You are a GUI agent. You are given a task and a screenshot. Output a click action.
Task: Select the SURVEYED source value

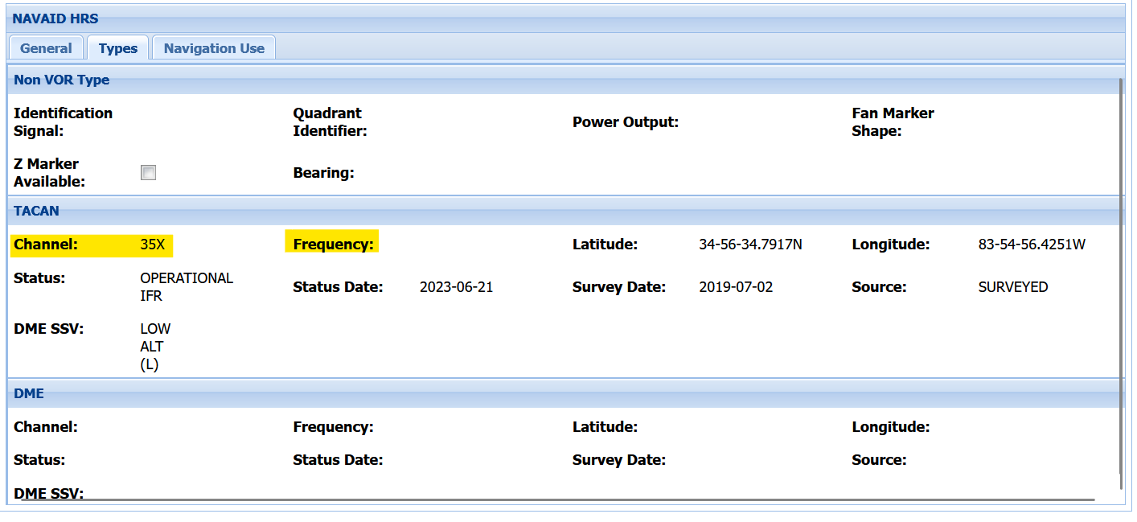(1013, 287)
